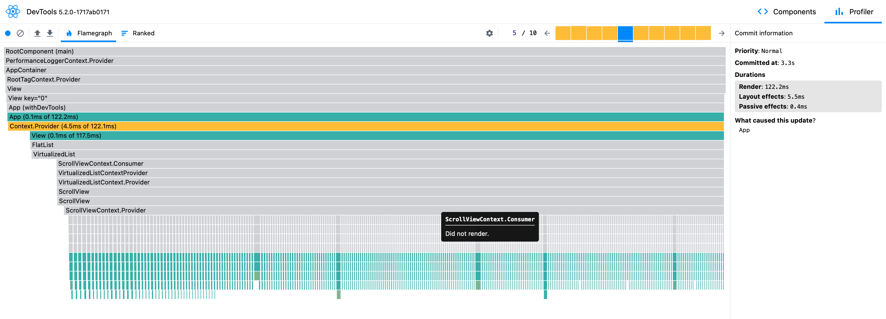Click the commit index field showing 5
886x319 pixels.
point(514,33)
